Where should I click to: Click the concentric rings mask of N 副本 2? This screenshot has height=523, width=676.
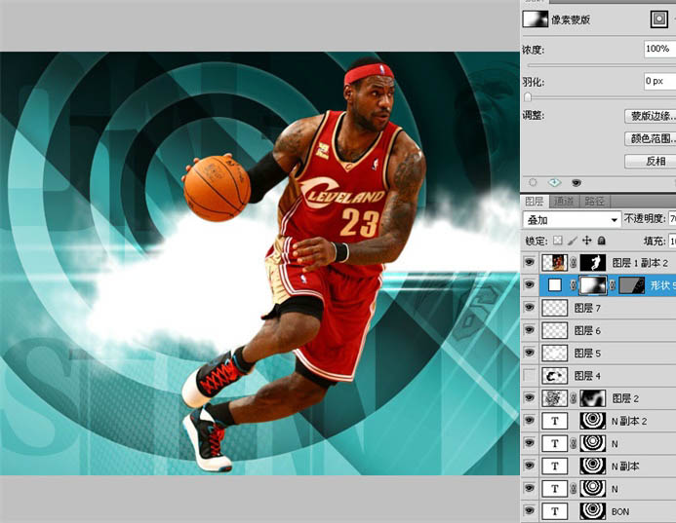pyautogui.click(x=593, y=421)
